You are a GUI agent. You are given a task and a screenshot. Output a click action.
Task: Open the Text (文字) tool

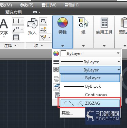point(4,28)
